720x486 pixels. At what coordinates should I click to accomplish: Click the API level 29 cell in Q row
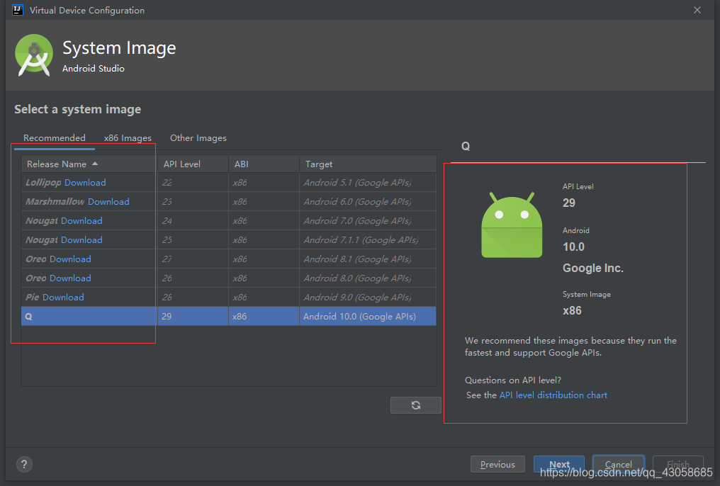(x=193, y=316)
